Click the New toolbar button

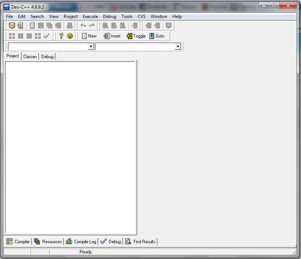[x=89, y=36]
